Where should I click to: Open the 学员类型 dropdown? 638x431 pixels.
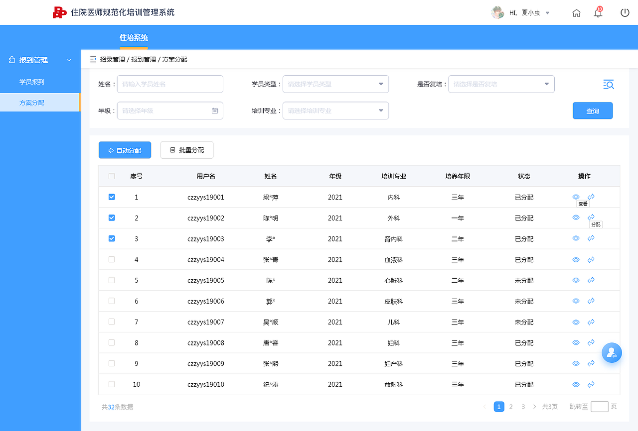click(x=335, y=84)
